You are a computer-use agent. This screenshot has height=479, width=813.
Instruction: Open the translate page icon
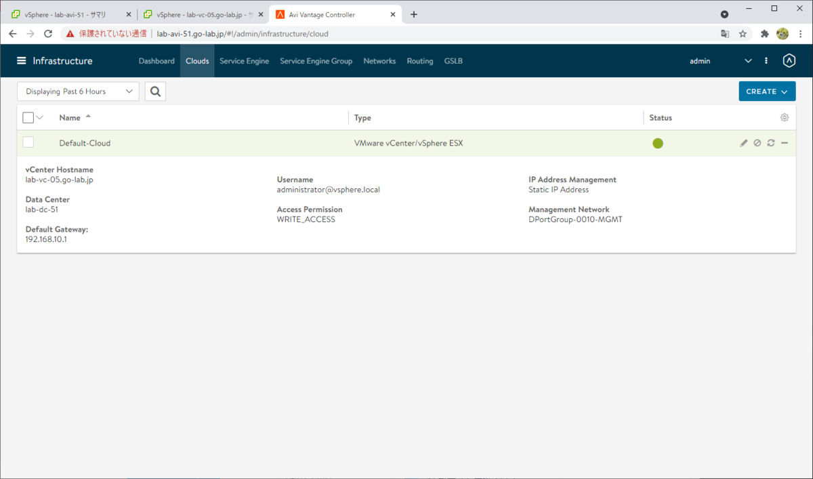coord(725,33)
